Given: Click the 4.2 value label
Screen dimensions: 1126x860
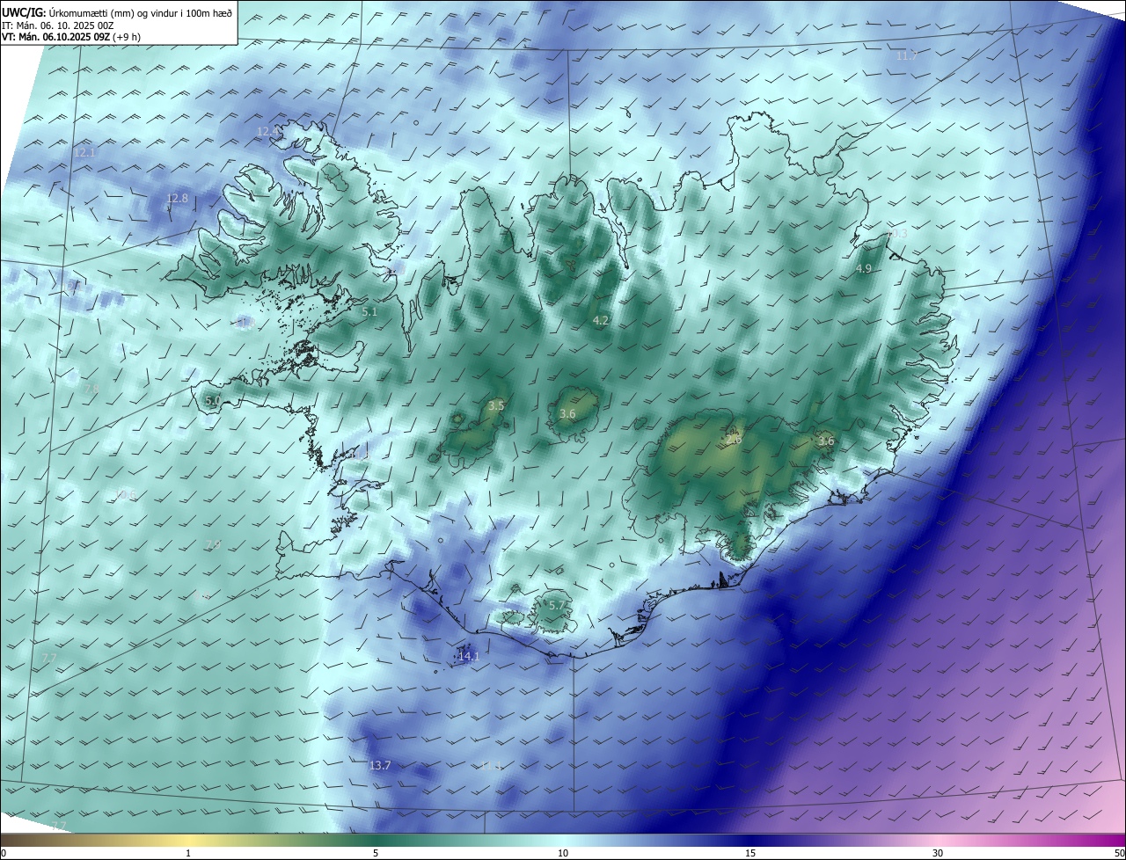Looking at the screenshot, I should tap(601, 321).
